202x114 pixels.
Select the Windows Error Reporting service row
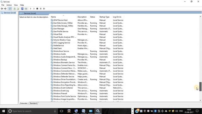[87, 85]
